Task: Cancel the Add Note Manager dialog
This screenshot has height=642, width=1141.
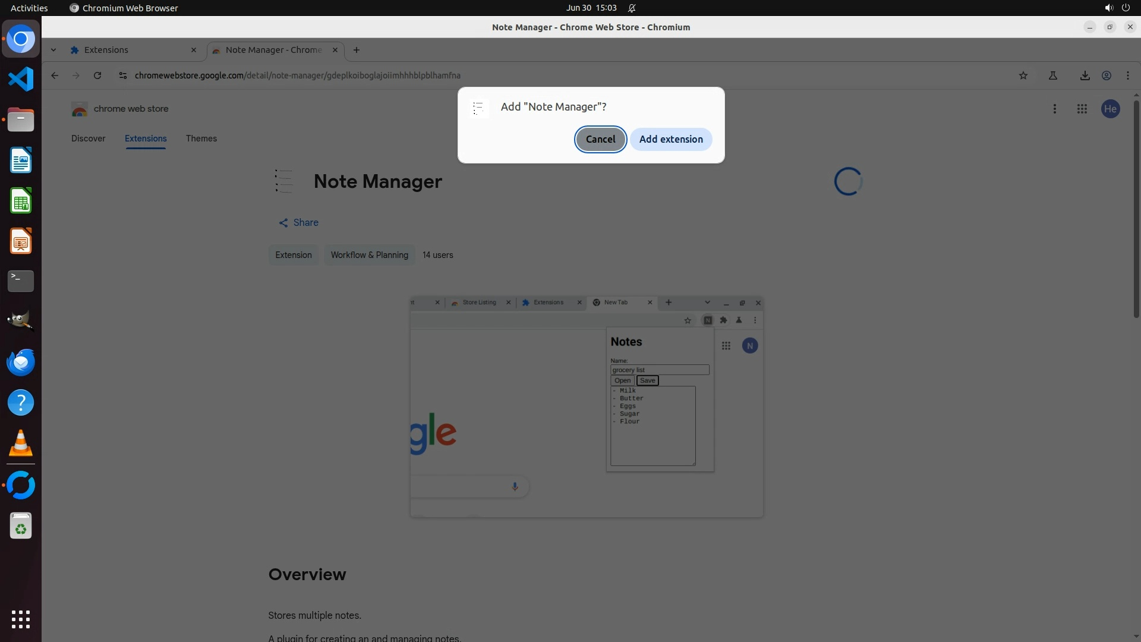Action: click(600, 139)
